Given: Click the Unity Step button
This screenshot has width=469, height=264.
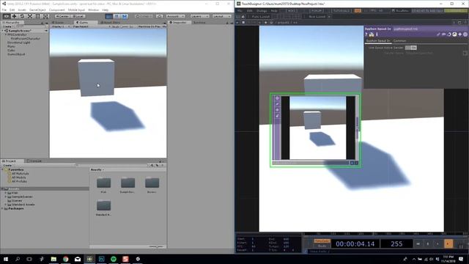Looking at the screenshot, I should click(125, 16).
